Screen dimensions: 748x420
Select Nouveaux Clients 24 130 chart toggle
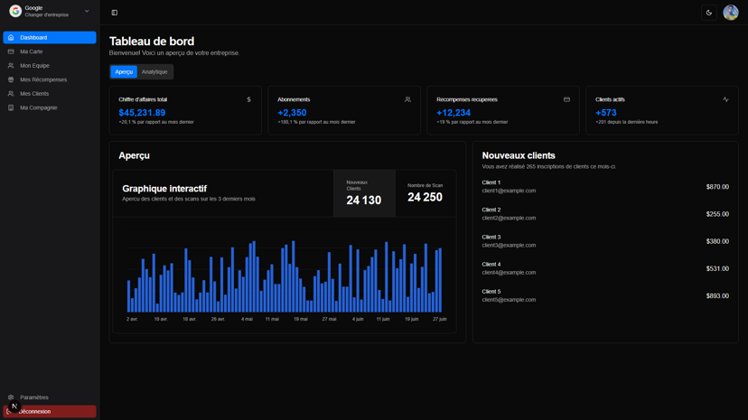point(364,193)
